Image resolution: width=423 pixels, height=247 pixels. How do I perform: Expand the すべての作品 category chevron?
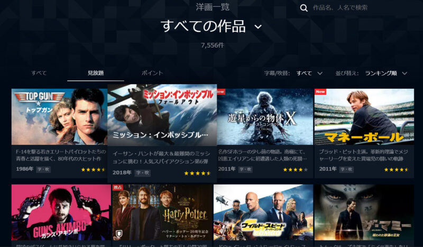[258, 27]
